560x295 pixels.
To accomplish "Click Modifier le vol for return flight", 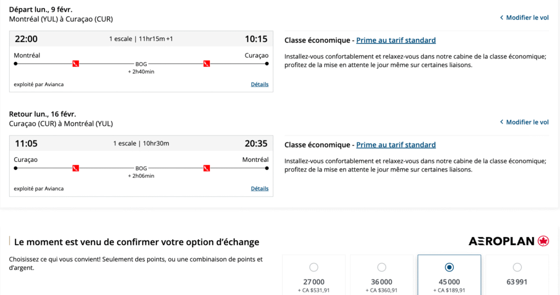I will coord(527,122).
